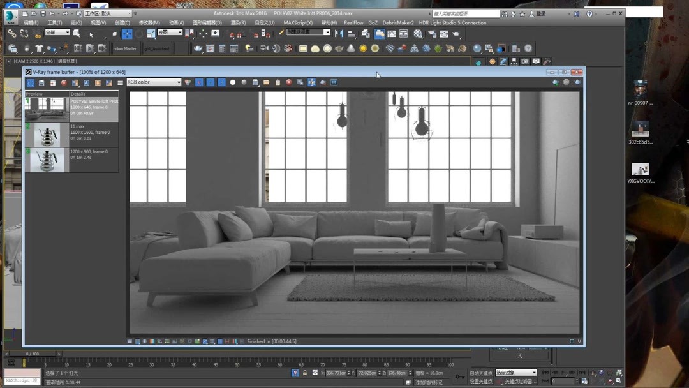
Task: Open the Select by Name dialog icon
Action: pos(77,33)
